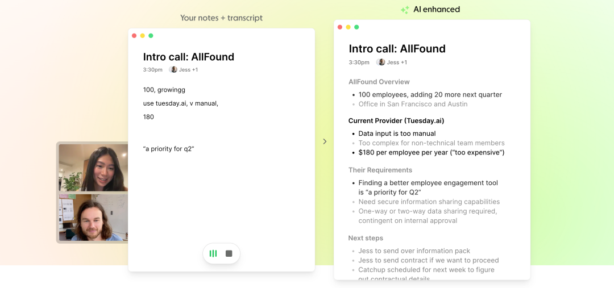614x288 pixels.
Task: Click "Jess +1" attendees in AI enhanced window
Action: click(397, 62)
